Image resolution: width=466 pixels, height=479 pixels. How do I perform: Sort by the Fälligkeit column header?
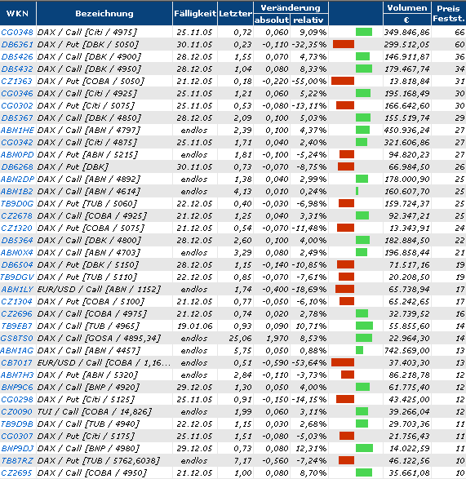(195, 13)
